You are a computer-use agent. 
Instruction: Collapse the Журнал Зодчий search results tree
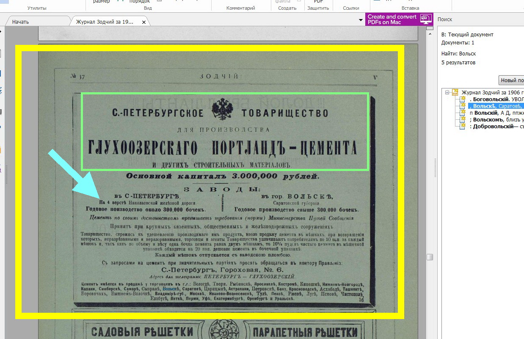click(x=447, y=92)
